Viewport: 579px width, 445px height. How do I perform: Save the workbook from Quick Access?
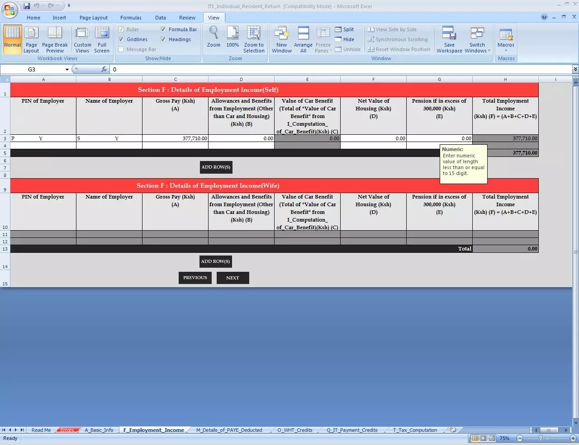[27, 6]
